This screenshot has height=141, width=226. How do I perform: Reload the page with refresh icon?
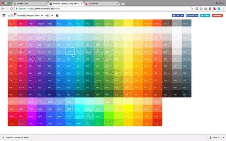coord(12,9)
